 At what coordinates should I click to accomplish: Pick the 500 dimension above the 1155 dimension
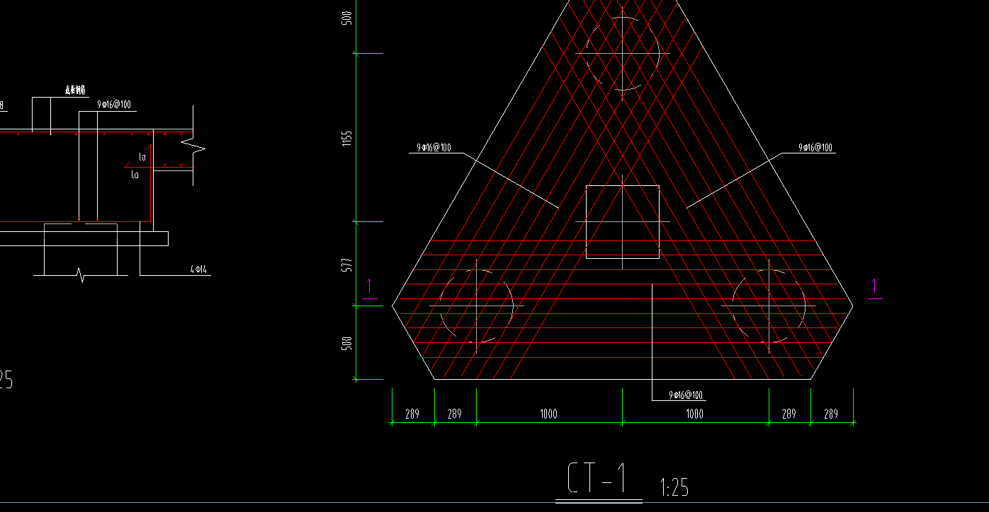pos(346,18)
